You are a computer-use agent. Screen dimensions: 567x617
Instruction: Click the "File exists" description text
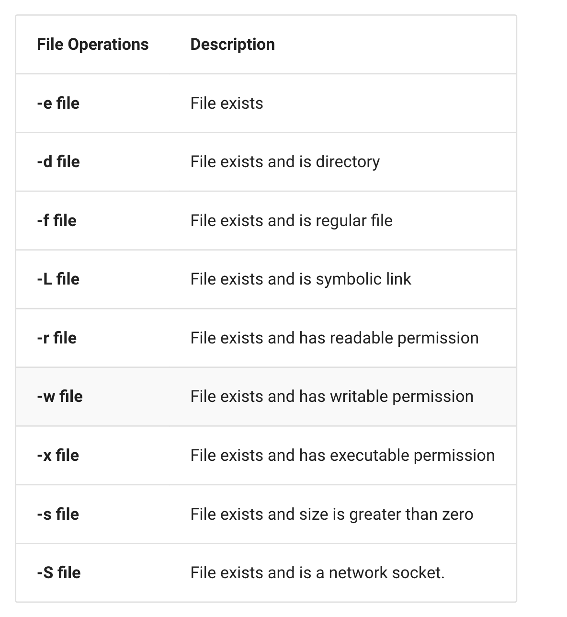pyautogui.click(x=227, y=103)
